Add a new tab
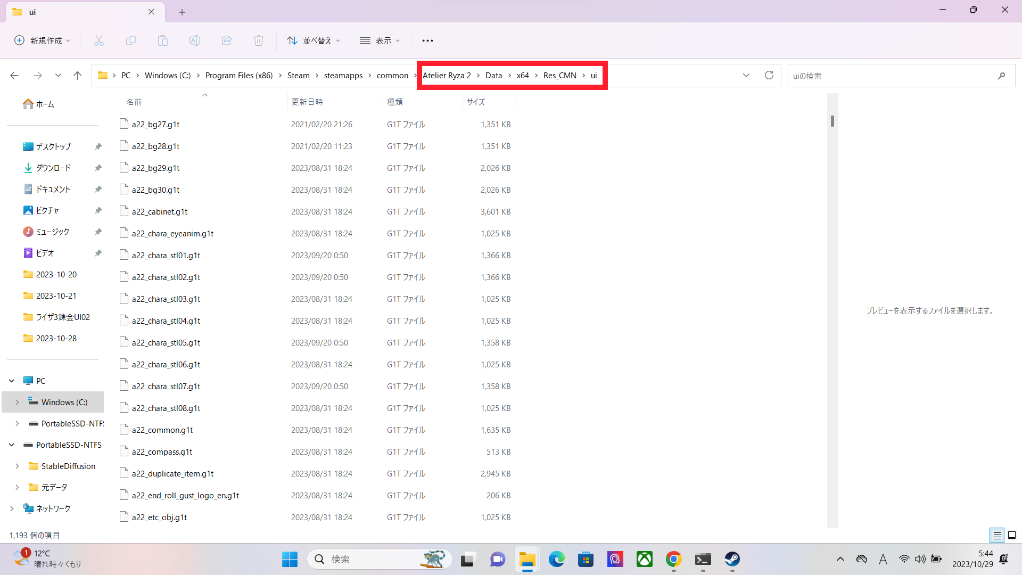 point(182,12)
